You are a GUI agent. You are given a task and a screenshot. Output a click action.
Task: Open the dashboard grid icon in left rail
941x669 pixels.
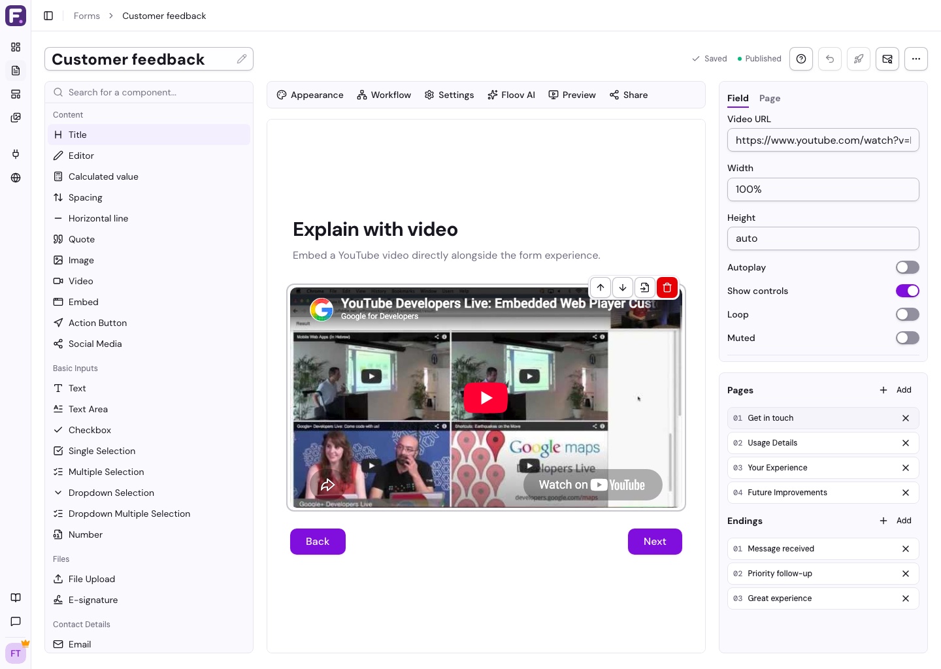(16, 47)
